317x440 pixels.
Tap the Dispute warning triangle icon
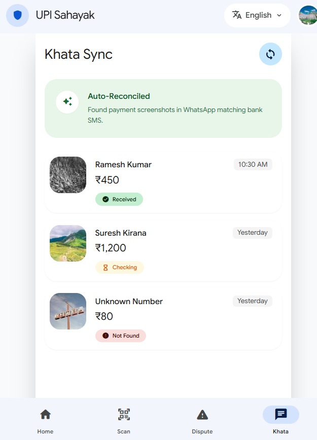pyautogui.click(x=202, y=415)
